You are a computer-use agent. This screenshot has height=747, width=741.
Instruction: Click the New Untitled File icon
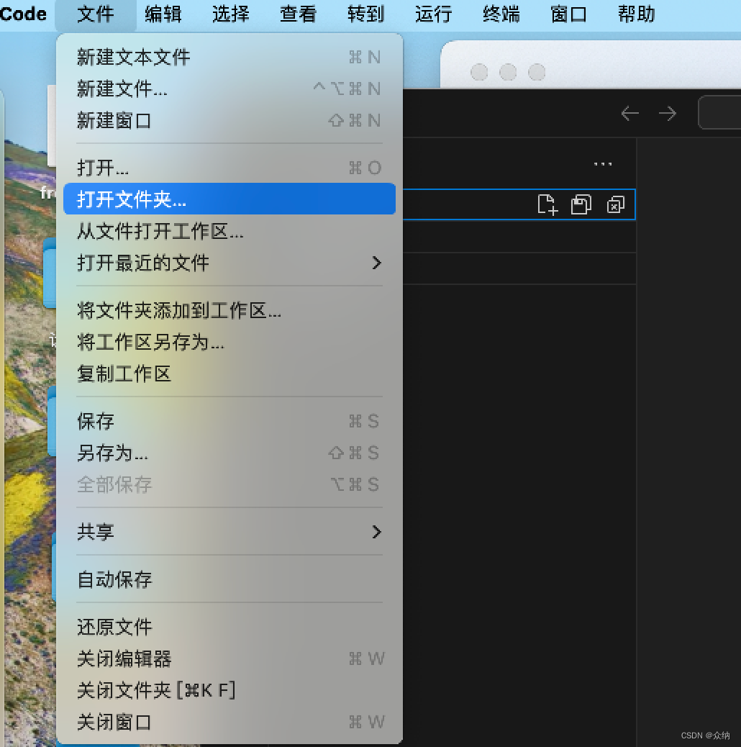tap(547, 204)
